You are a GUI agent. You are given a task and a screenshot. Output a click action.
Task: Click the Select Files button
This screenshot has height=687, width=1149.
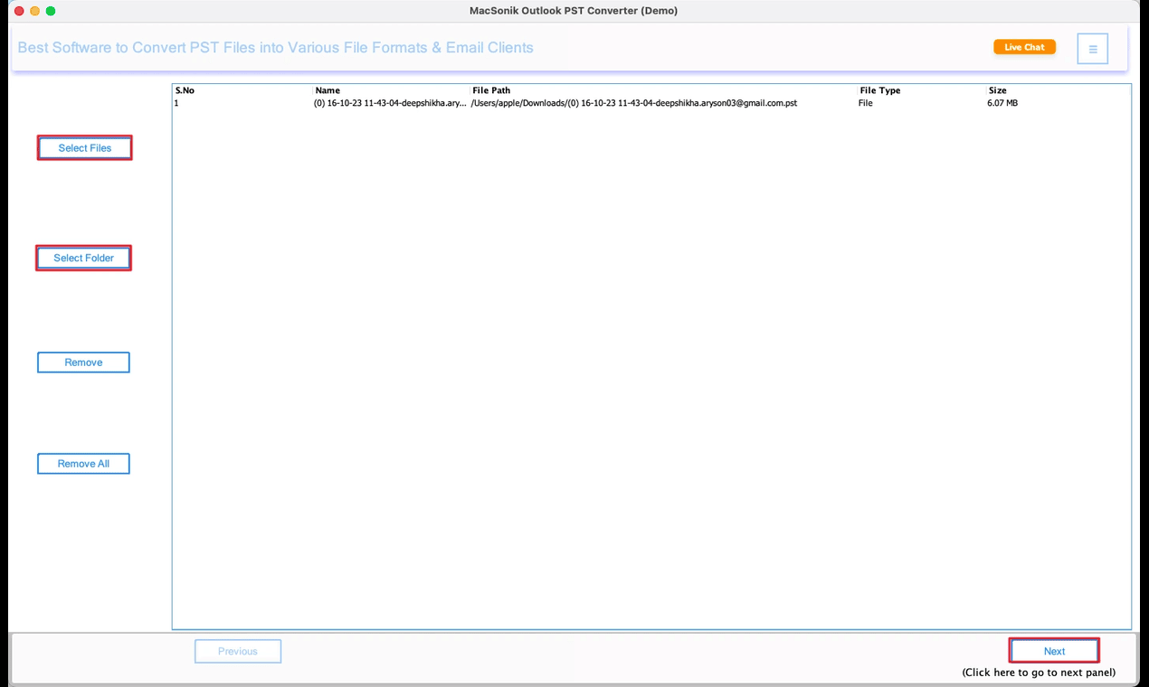tap(84, 147)
